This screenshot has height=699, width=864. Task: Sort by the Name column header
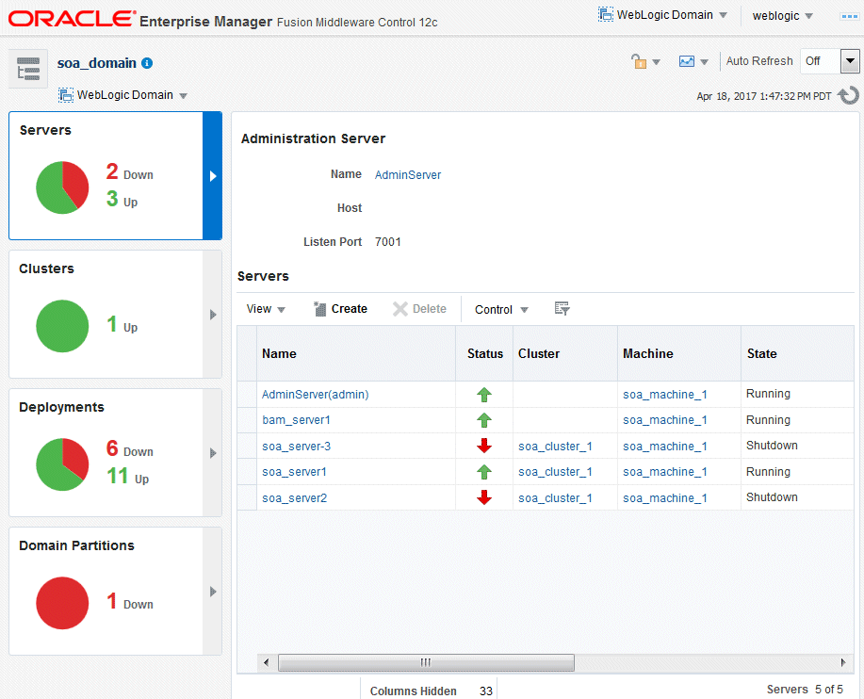click(356, 353)
